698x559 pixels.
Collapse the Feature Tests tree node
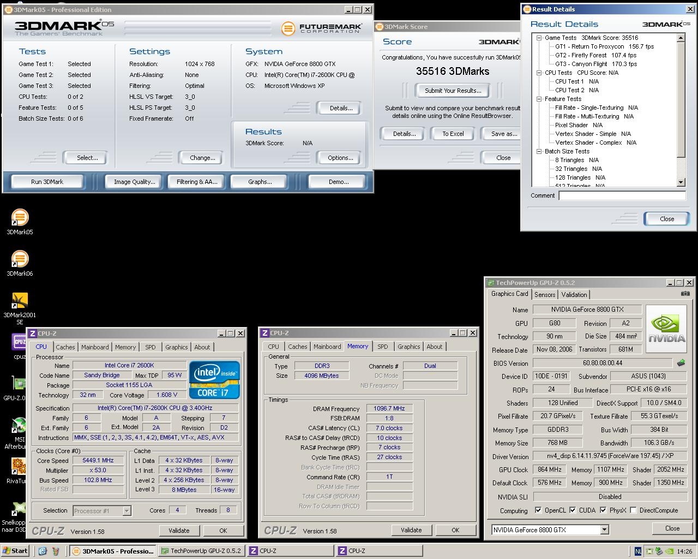coord(539,99)
